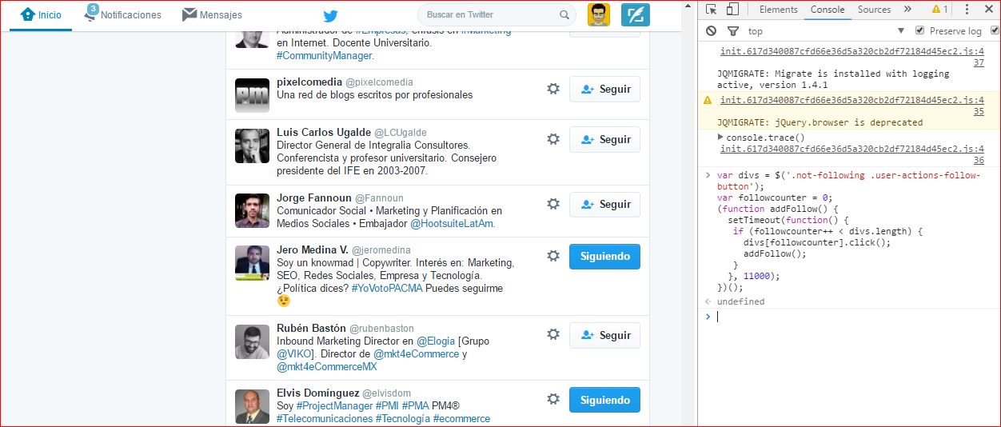Follow Jorge Fannoun via Seguir
The width and height of the screenshot is (1001, 427).
[x=604, y=204]
